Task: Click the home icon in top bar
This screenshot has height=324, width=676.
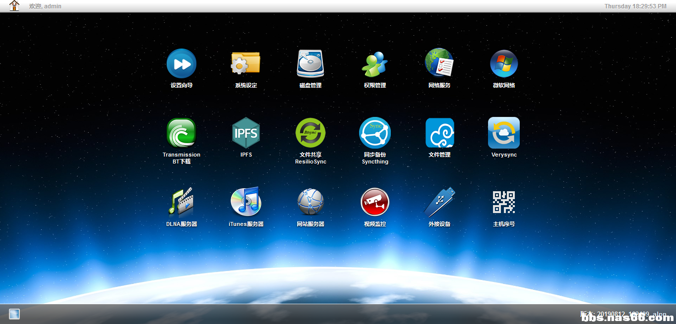Action: (14, 6)
